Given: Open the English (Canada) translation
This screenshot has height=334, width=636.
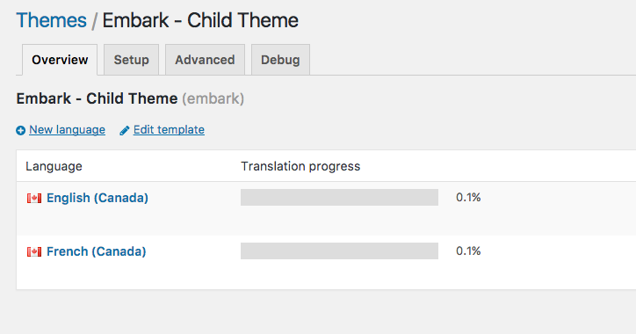Looking at the screenshot, I should [x=98, y=198].
